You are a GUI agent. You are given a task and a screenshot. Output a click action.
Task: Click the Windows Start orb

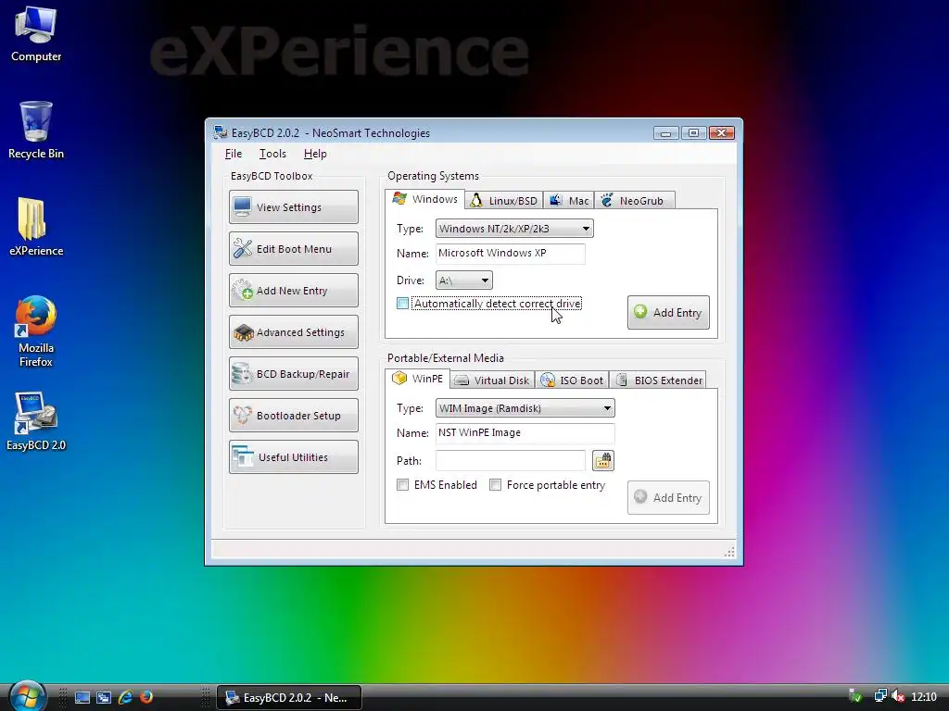point(27,696)
